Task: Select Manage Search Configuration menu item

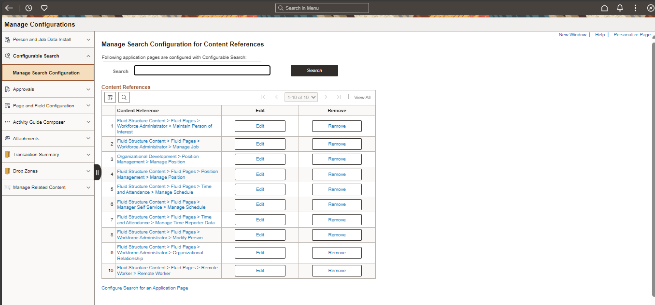Action: tap(46, 73)
